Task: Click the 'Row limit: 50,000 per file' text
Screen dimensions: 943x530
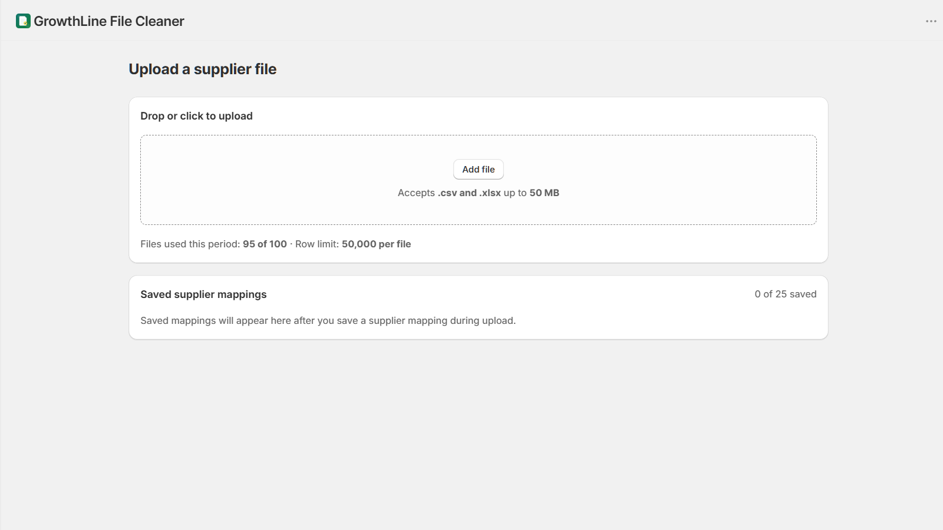Action: (353, 244)
